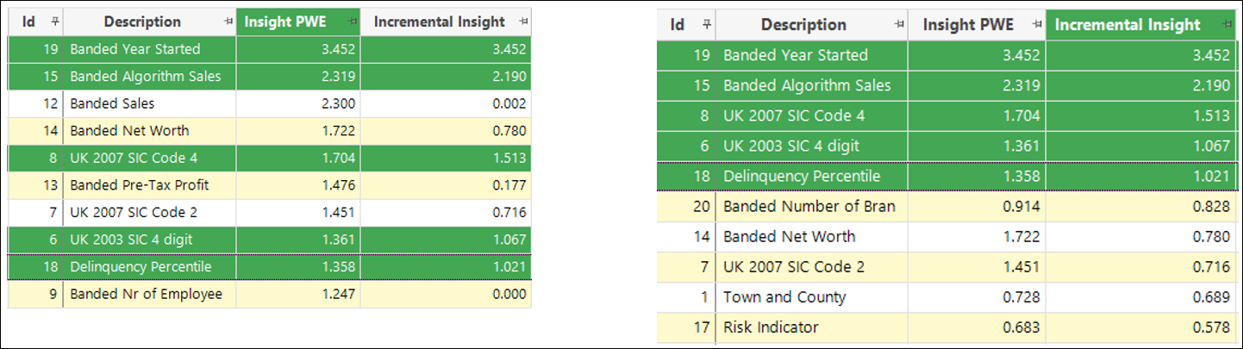Sort right table by Insight PWE header
Screen dimensions: 1243x349
point(977,24)
